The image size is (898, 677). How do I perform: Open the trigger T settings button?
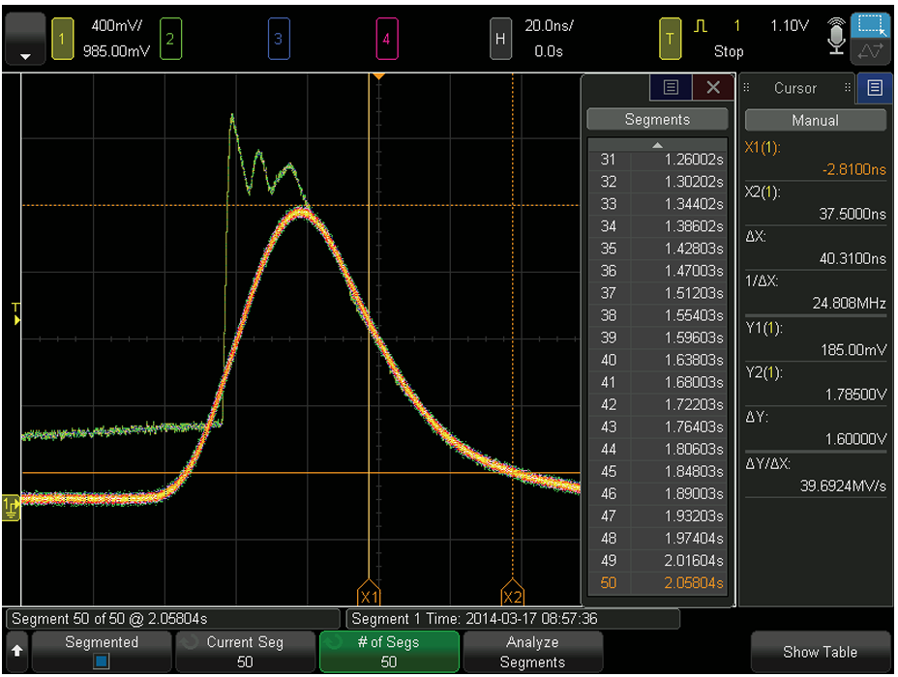670,39
